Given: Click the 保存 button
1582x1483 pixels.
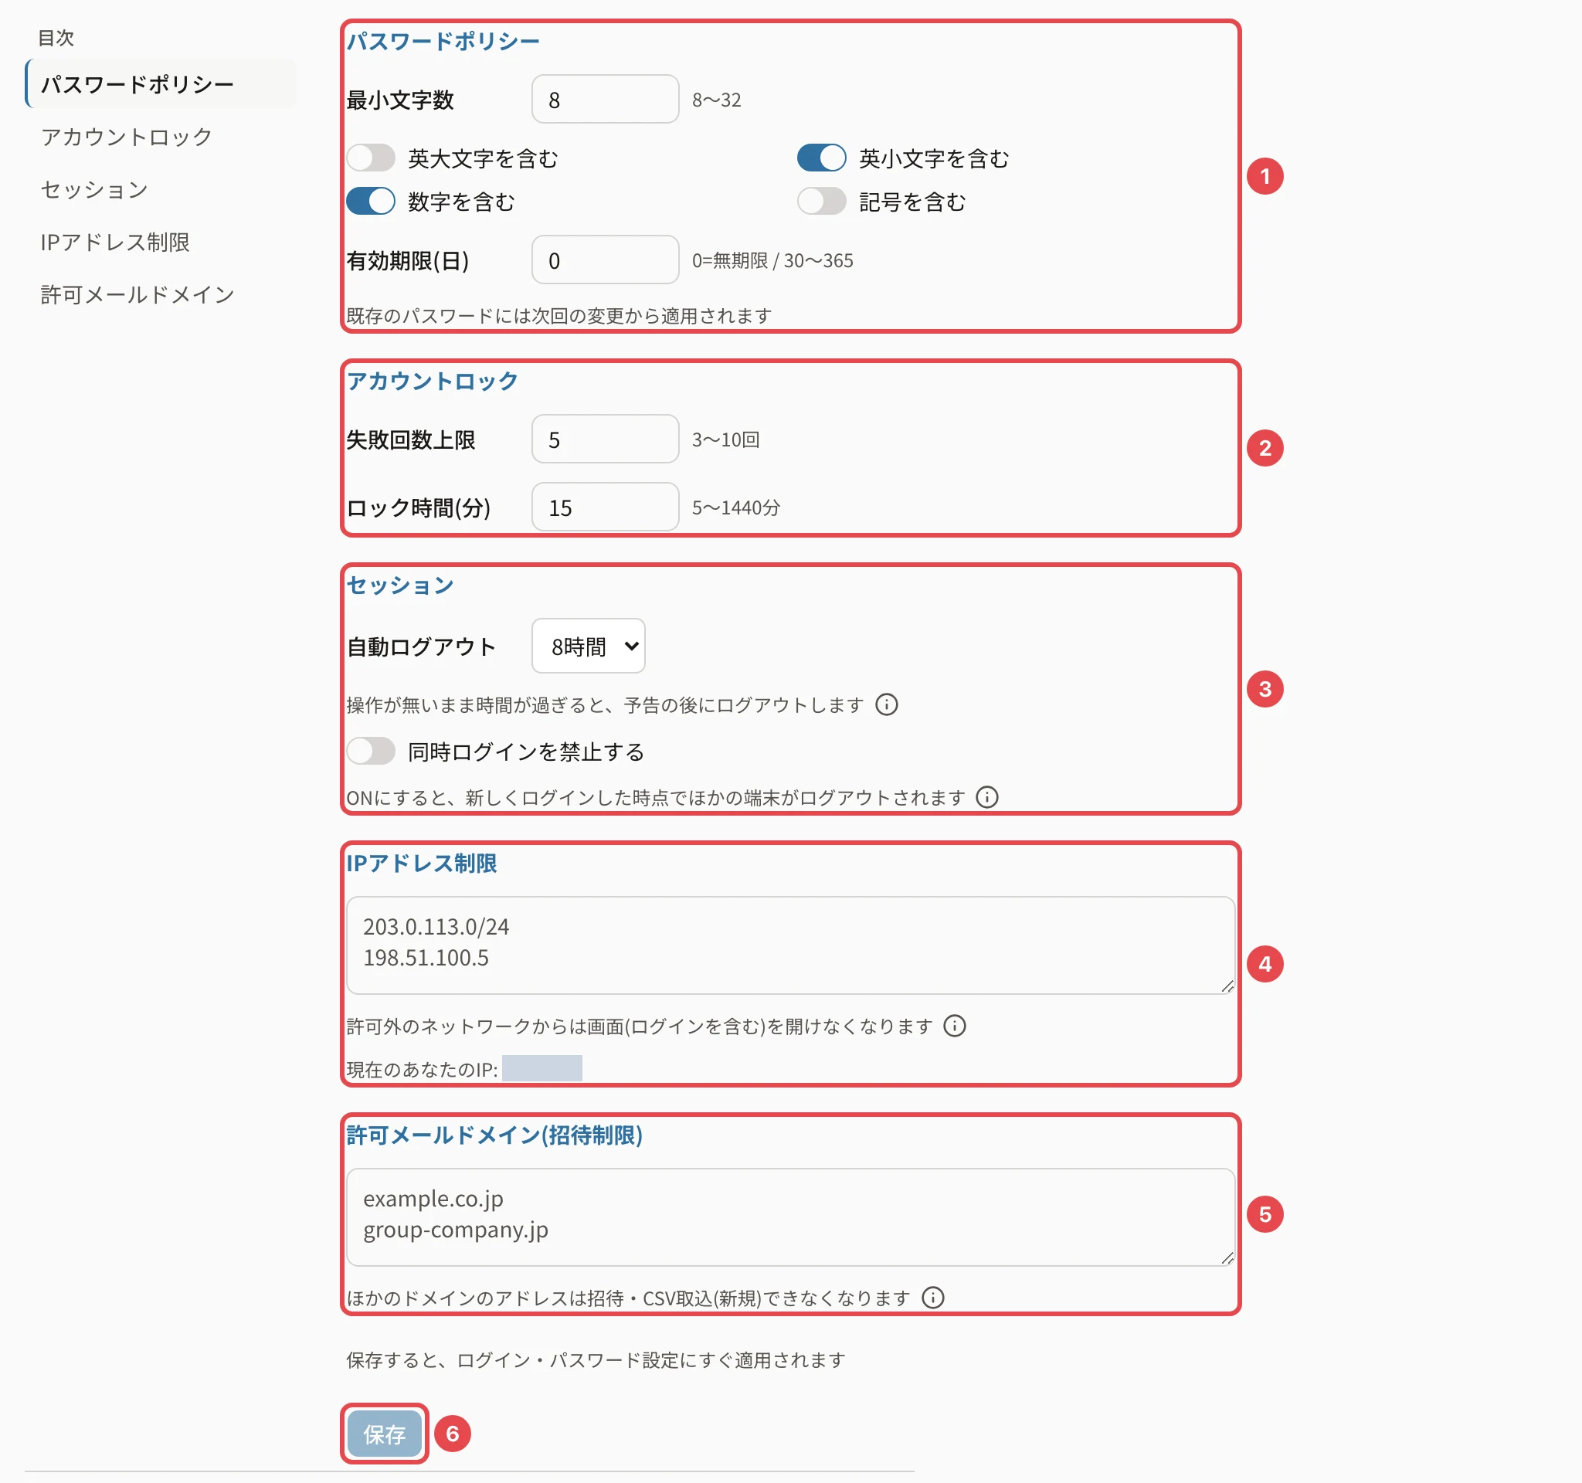Looking at the screenshot, I should (x=385, y=1434).
